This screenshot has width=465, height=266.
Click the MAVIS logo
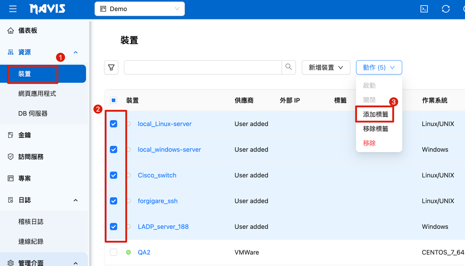tap(47, 9)
